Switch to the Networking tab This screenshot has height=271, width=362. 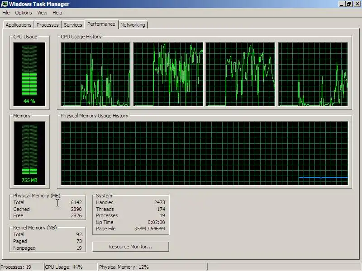coord(133,25)
